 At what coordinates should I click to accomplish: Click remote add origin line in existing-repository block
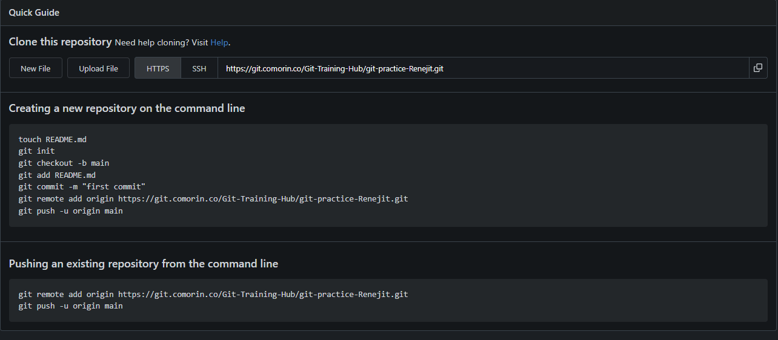213,295
